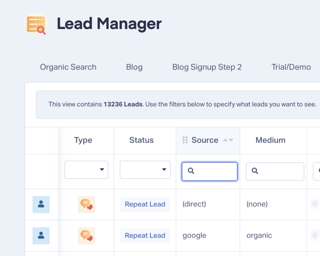This screenshot has height=256, width=320.
Task: Open person icon for the google lead row
Action: click(41, 236)
